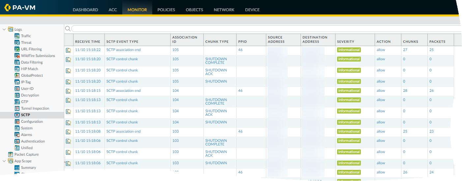Open Packet Capture icon in sidebar
Viewport: 462px width, 181px height.
(x=11, y=154)
